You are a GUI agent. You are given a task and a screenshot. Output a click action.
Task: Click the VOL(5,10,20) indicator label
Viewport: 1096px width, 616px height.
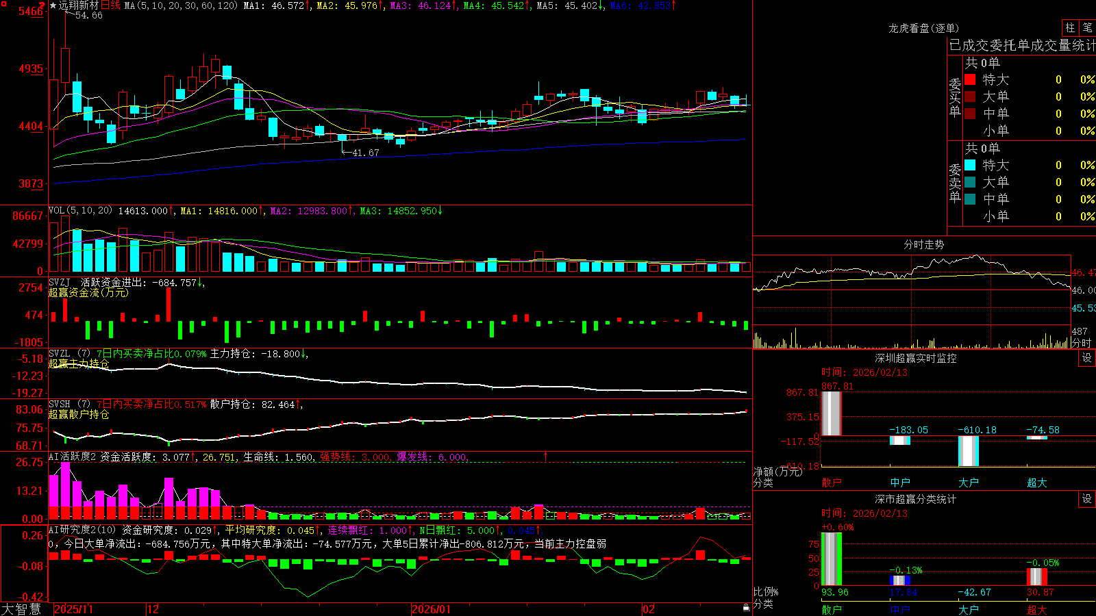tap(80, 211)
